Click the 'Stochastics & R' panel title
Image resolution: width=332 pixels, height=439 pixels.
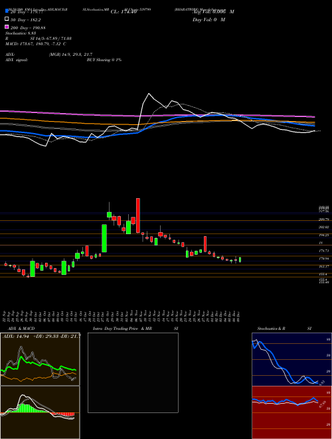(x=272, y=329)
